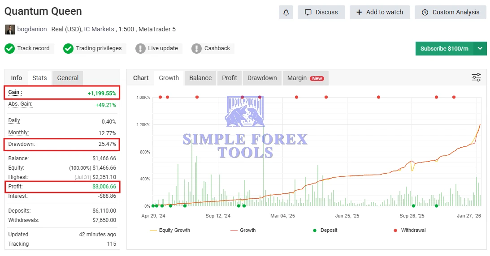This screenshot has width=490, height=256.
Task: Click Subscribe $100/m button
Action: pyautogui.click(x=444, y=48)
